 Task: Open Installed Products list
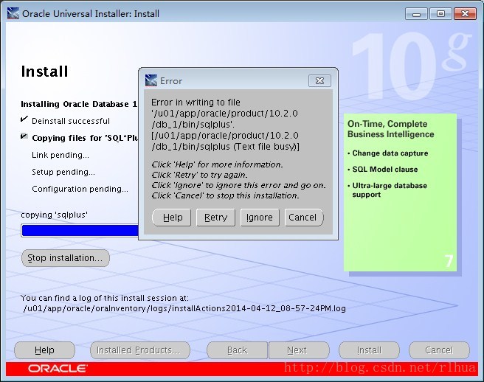(140, 350)
